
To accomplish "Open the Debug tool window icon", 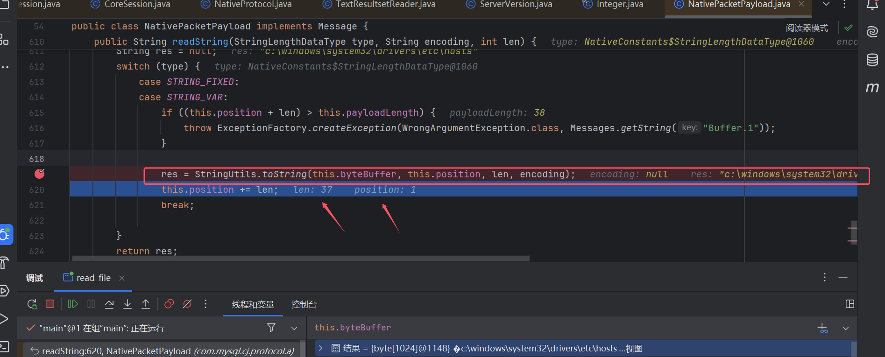I will pyautogui.click(x=6, y=234).
